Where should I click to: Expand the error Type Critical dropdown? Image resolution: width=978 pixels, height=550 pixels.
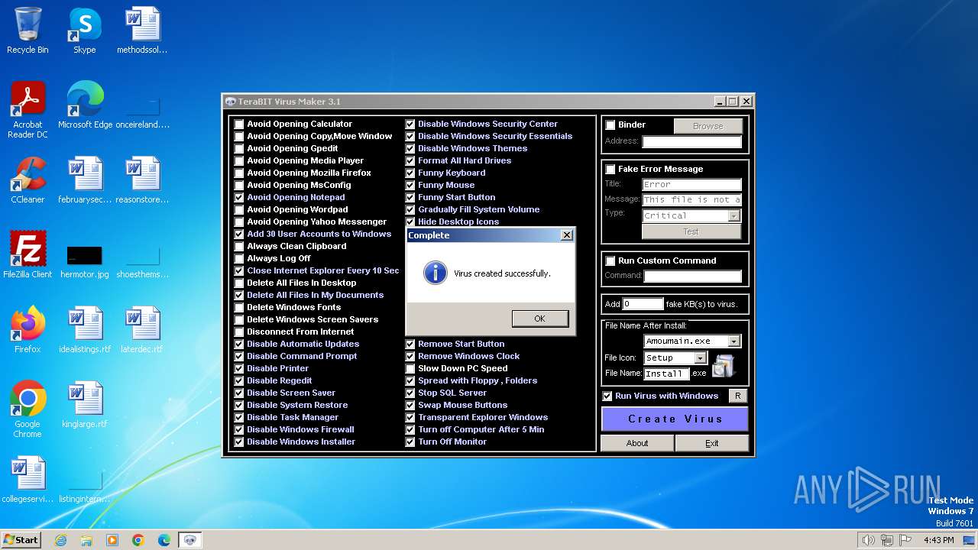734,215
